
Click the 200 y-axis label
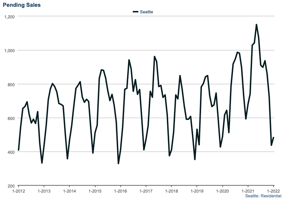[x=11, y=186]
